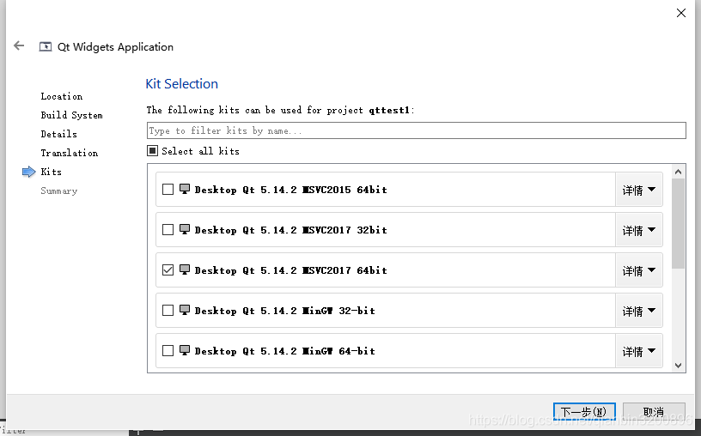This screenshot has width=701, height=436.
Task: Enable the MinGW 64-bit kit checkbox
Action: click(168, 350)
